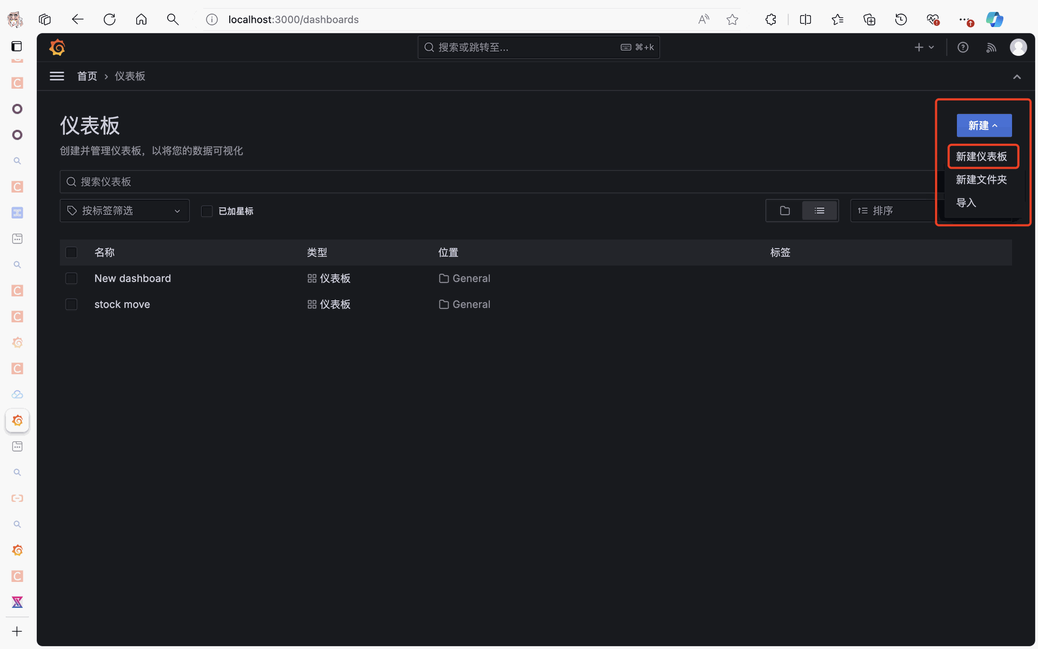Image resolution: width=1038 pixels, height=649 pixels.
Task: Click the browser search magnifier icon
Action: [172, 19]
